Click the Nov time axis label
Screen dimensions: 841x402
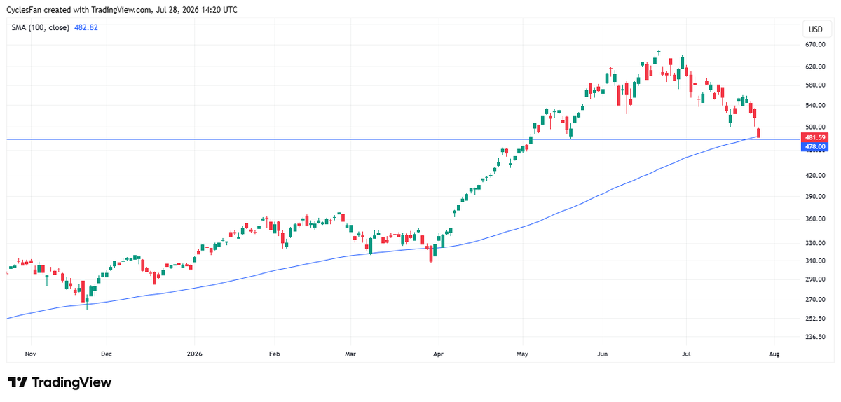coord(29,354)
